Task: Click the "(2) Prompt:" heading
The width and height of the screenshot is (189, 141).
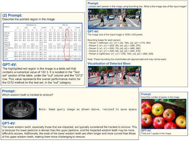Action: pyautogui.click(x=12, y=16)
